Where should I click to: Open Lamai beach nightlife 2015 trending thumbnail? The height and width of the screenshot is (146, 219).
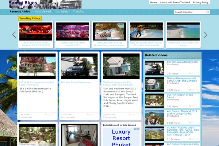tap(73, 31)
